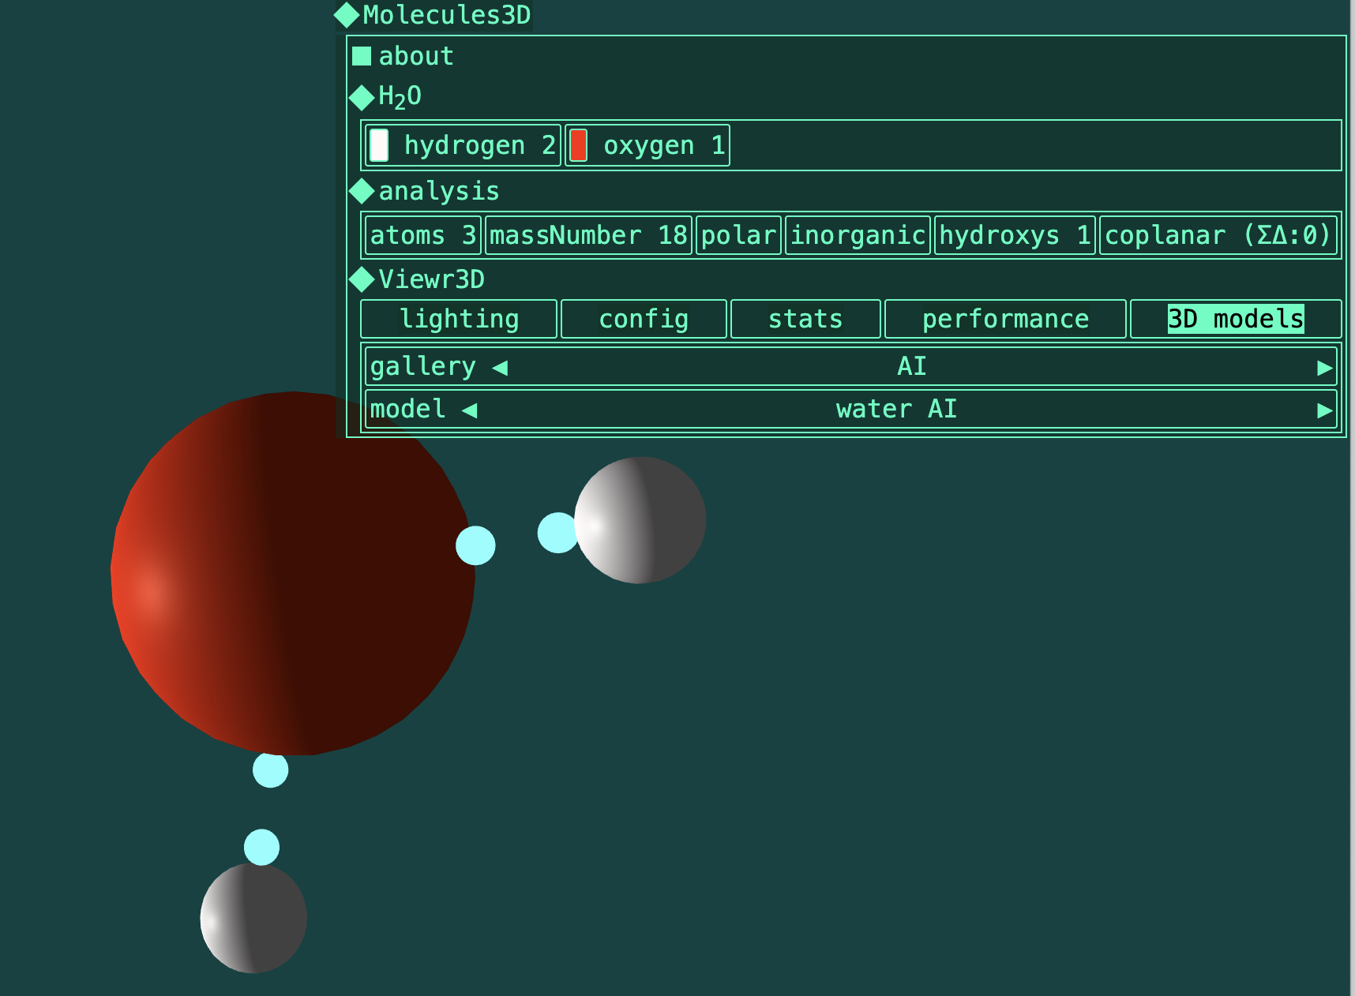Screen dimensions: 1355x996
Task: Click the analysis label
Action: tap(439, 191)
